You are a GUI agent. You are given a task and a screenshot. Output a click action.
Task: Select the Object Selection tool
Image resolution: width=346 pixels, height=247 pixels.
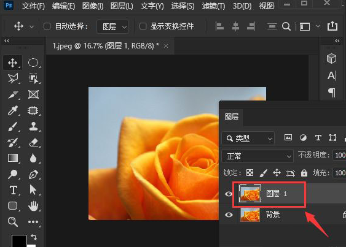(x=33, y=78)
